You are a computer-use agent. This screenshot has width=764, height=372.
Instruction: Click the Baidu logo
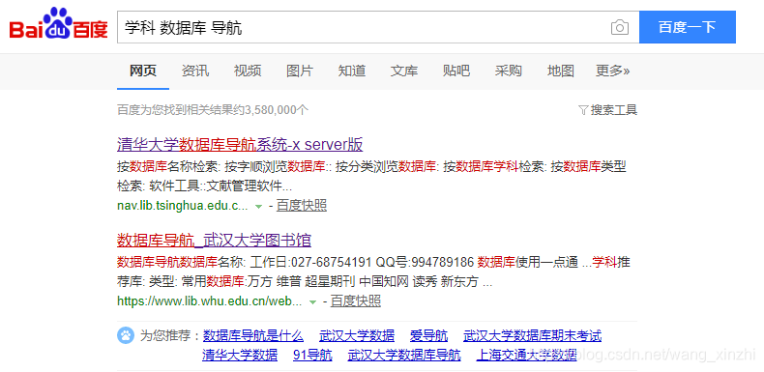click(x=58, y=24)
